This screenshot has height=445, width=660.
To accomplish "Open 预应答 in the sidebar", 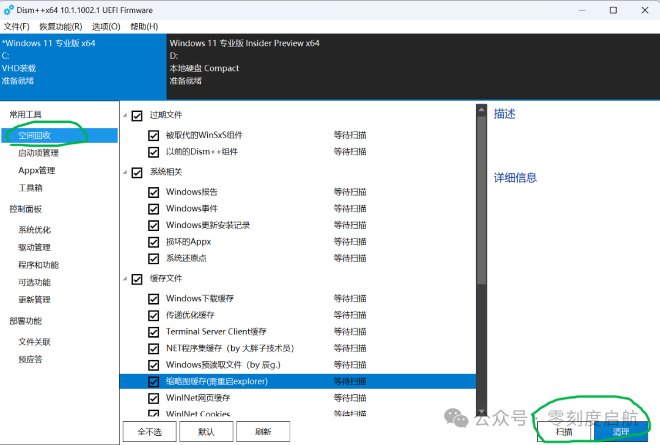I will (x=31, y=359).
